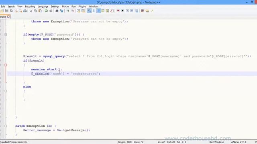The image size is (257, 144).
Task: Collapse the if($result) block fold marker
Action: tap(6, 65)
